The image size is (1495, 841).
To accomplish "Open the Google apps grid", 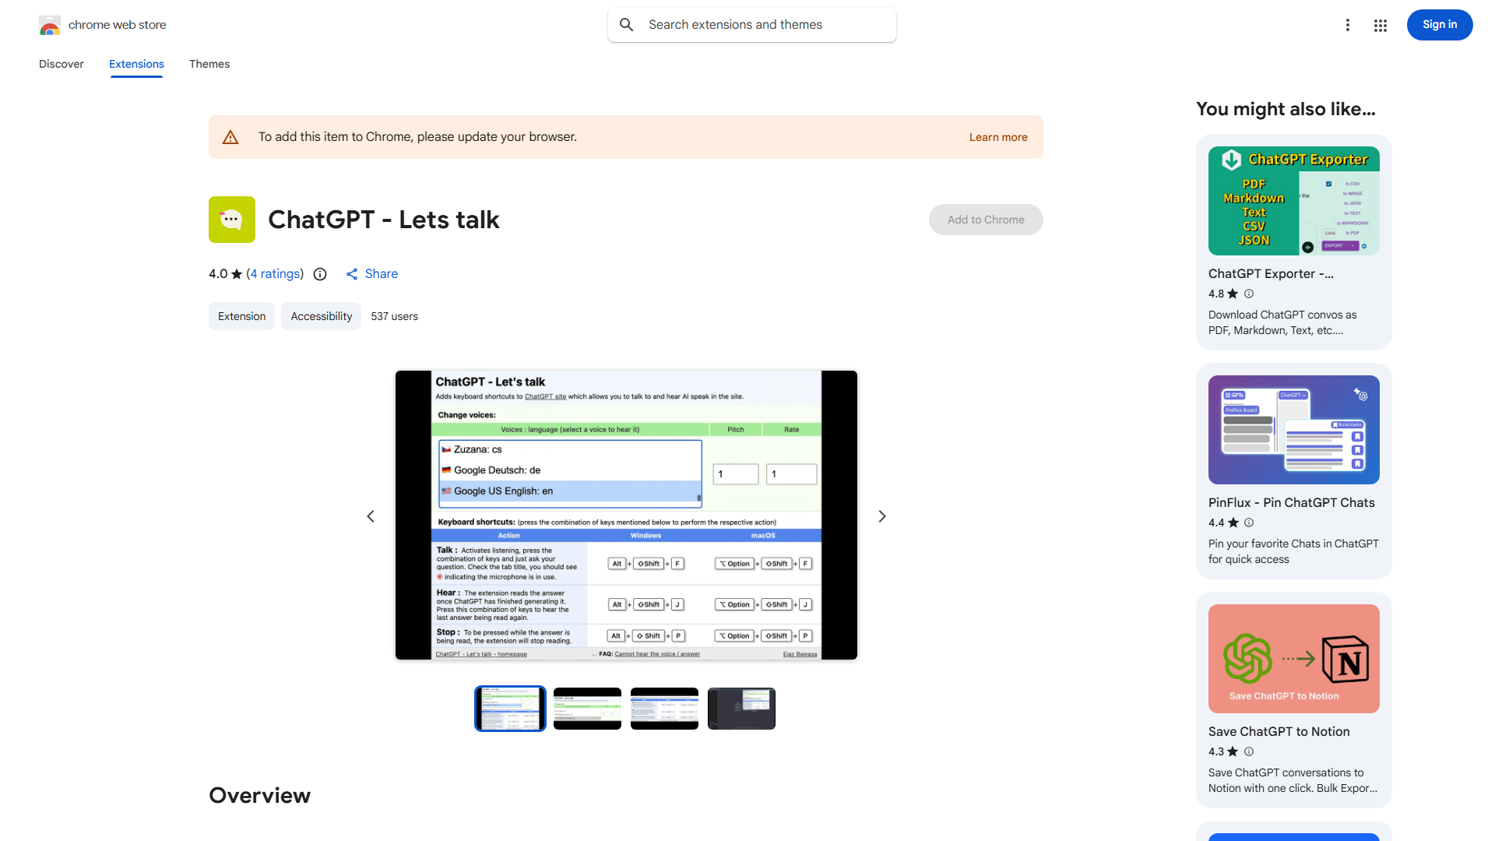I will pos(1380,25).
